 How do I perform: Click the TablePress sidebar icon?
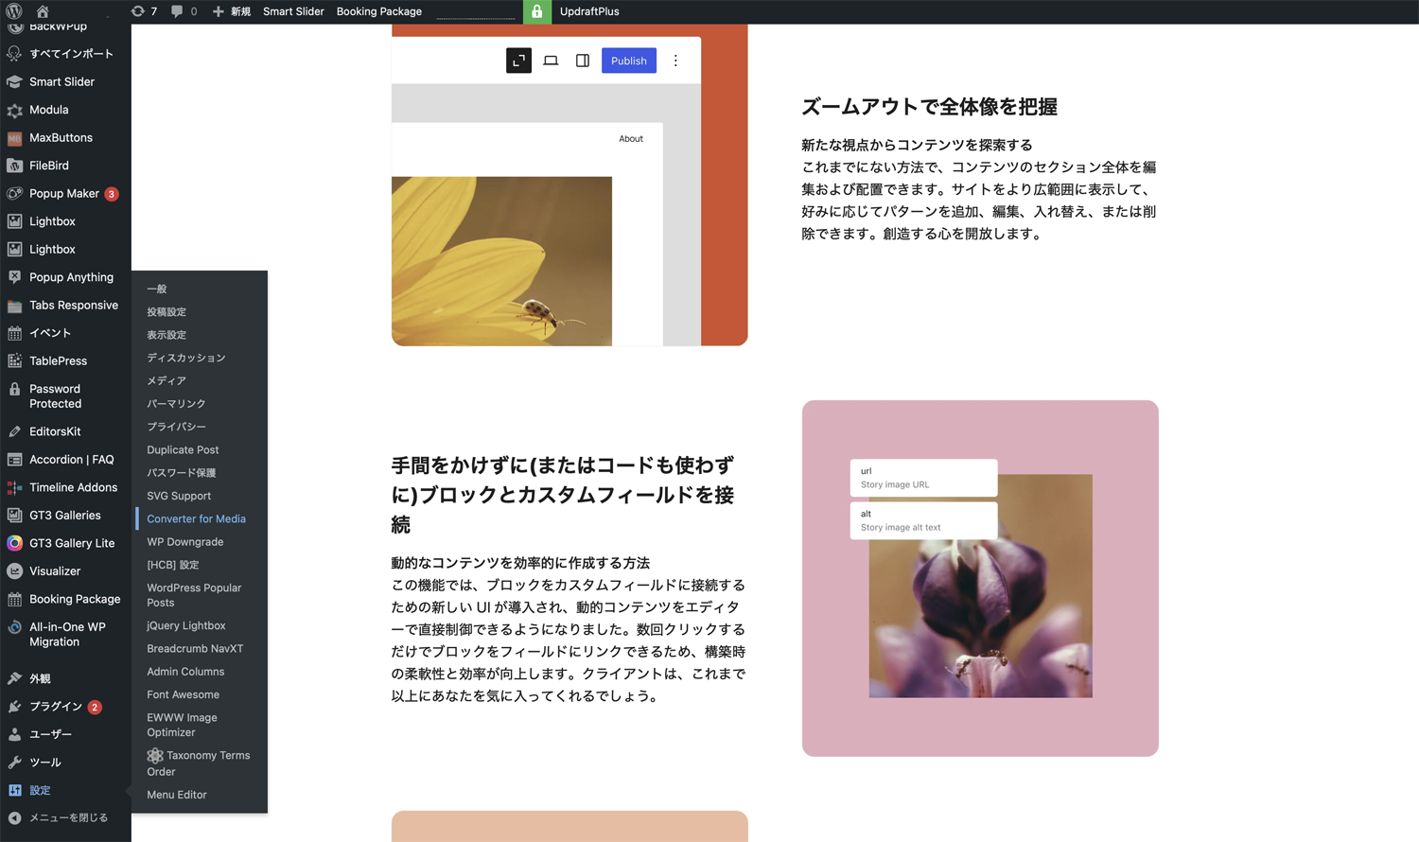tap(15, 361)
